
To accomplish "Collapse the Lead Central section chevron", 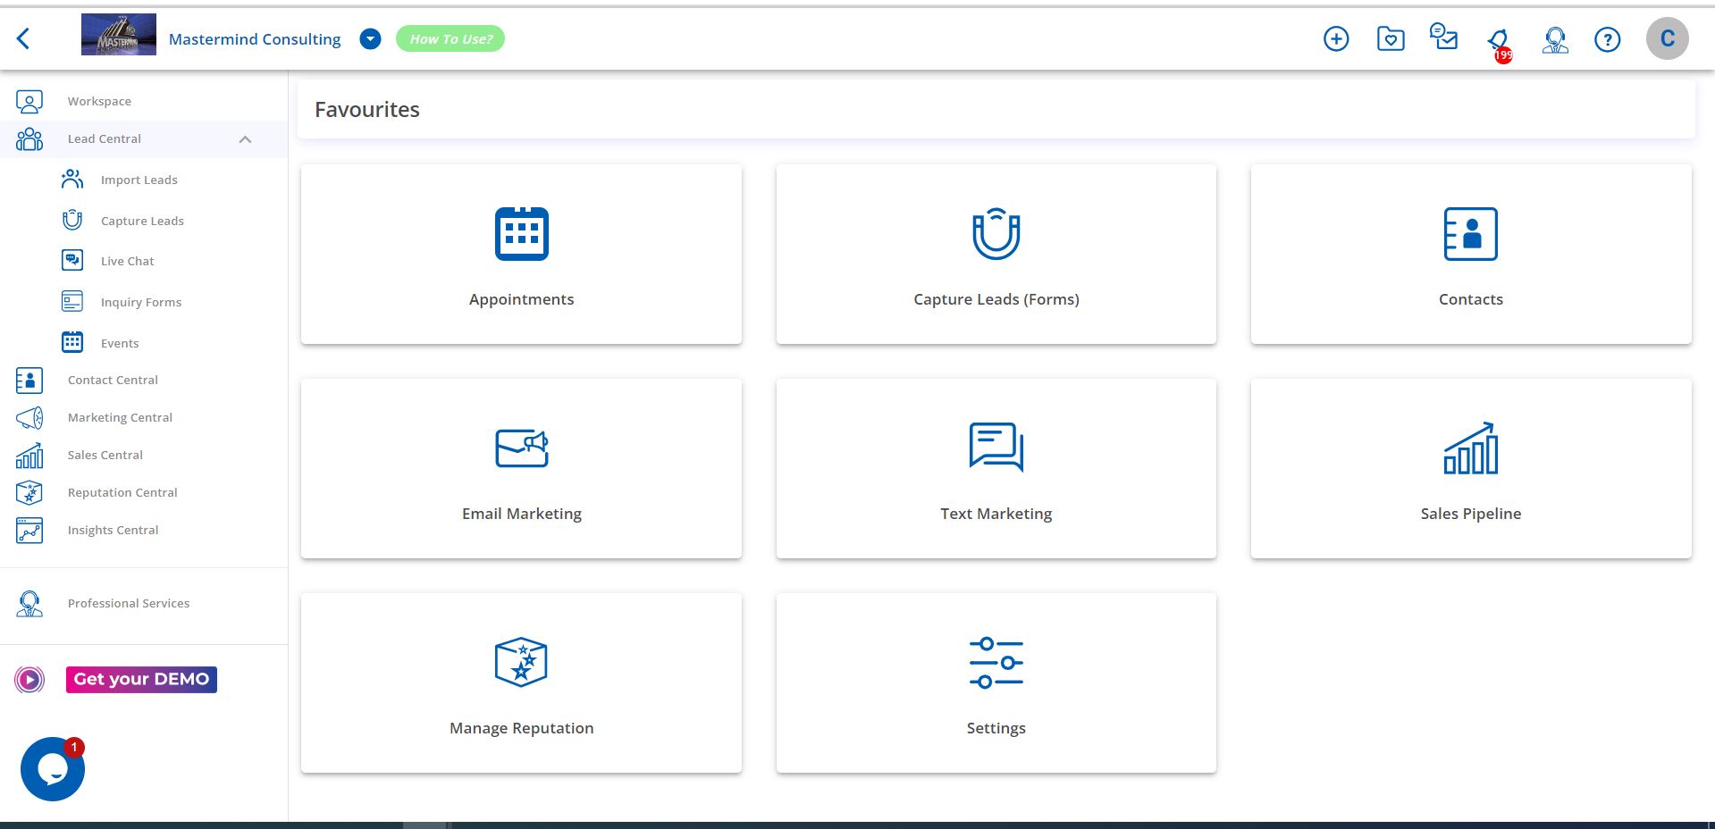I will (245, 139).
